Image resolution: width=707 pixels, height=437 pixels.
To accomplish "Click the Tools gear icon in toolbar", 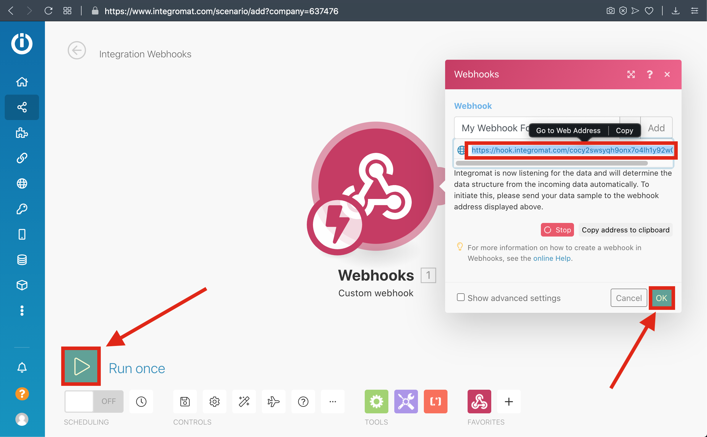I will click(376, 401).
